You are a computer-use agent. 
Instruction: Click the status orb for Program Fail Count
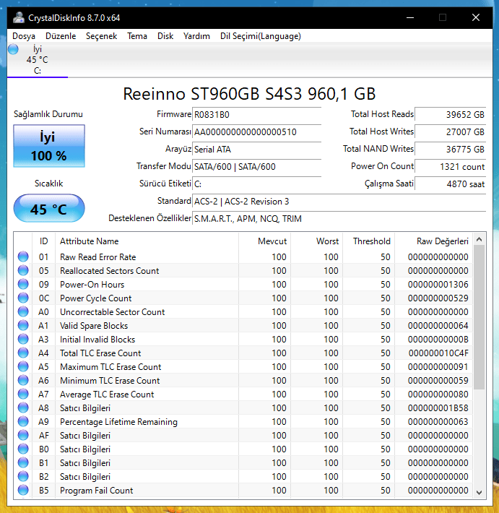point(23,491)
